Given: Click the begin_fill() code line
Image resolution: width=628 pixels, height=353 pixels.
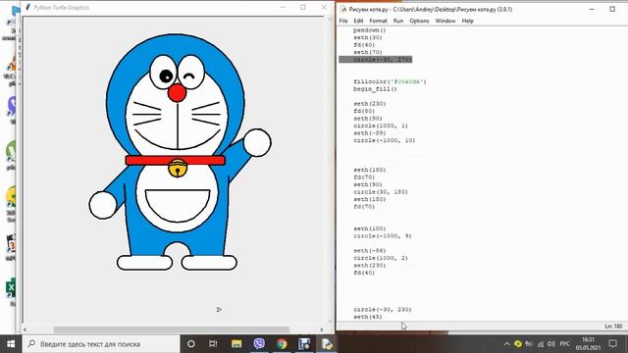Looking at the screenshot, I should (375, 89).
